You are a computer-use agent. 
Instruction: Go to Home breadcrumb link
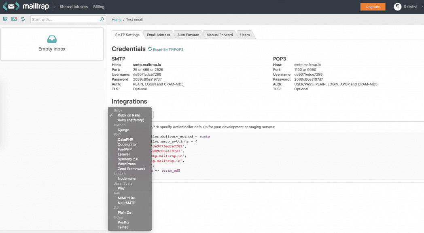click(117, 19)
